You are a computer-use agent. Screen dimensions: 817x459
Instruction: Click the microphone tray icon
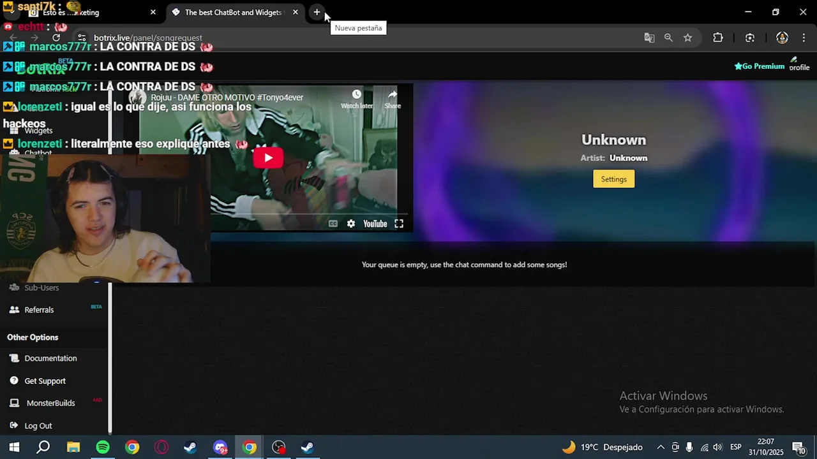(689, 448)
